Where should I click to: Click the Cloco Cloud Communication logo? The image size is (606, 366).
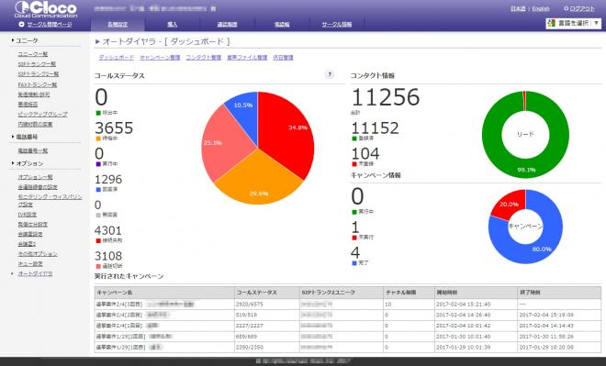click(x=46, y=10)
